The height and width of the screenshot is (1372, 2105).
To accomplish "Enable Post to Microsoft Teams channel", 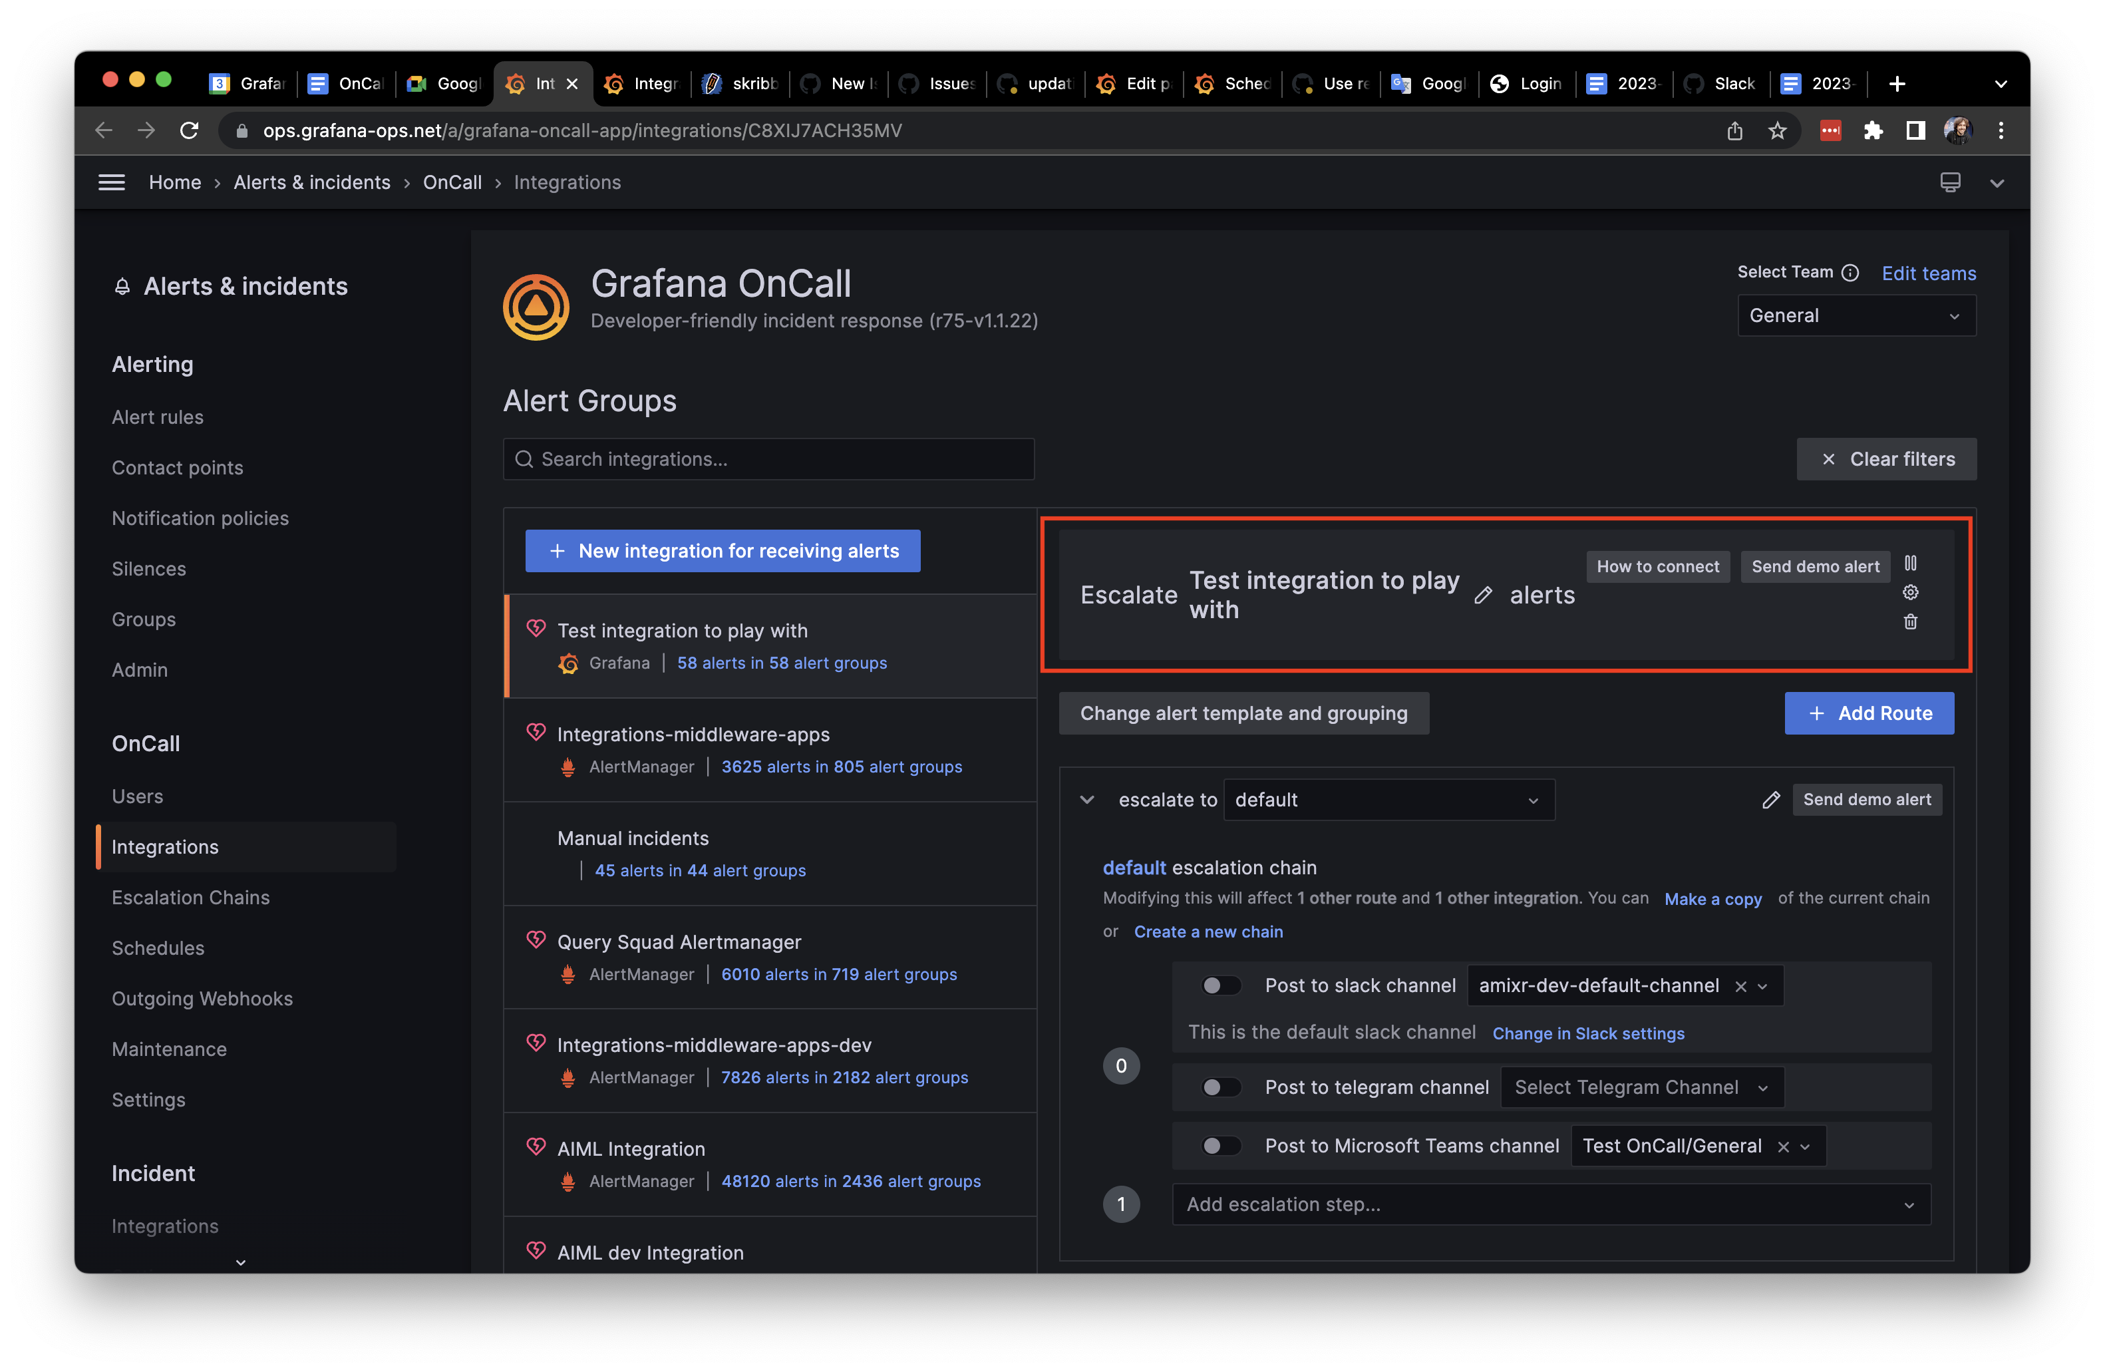I will [1221, 1144].
